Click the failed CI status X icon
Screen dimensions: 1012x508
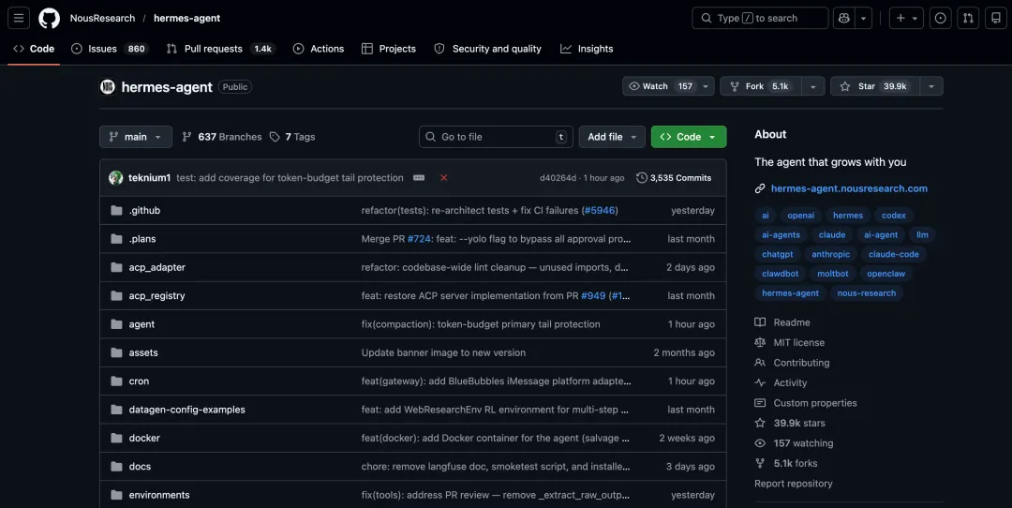pos(443,178)
